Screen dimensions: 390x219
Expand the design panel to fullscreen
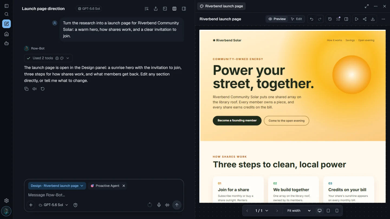point(367,6)
